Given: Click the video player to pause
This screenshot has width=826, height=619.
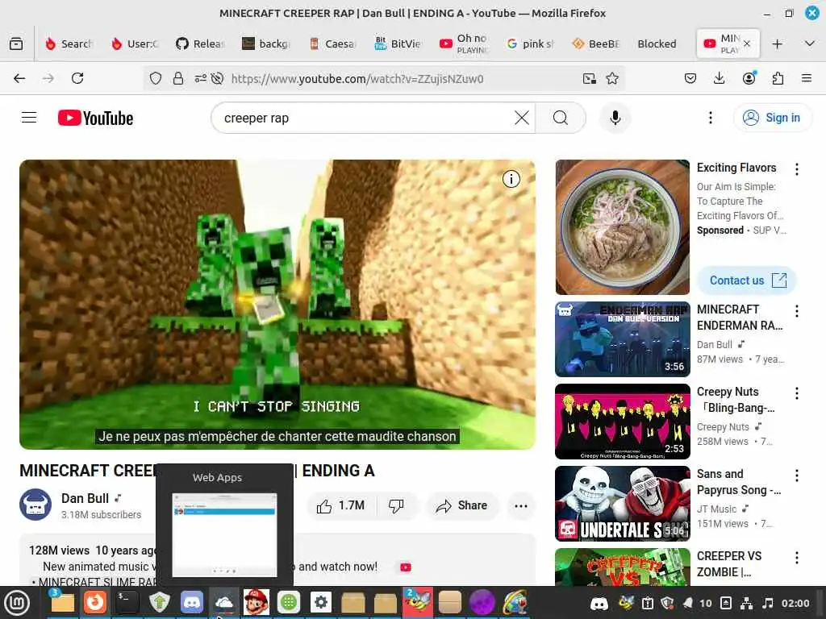Looking at the screenshot, I should 277,304.
